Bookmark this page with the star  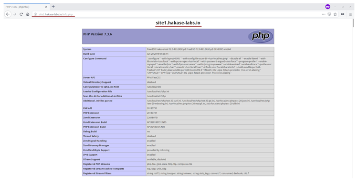[335, 14]
